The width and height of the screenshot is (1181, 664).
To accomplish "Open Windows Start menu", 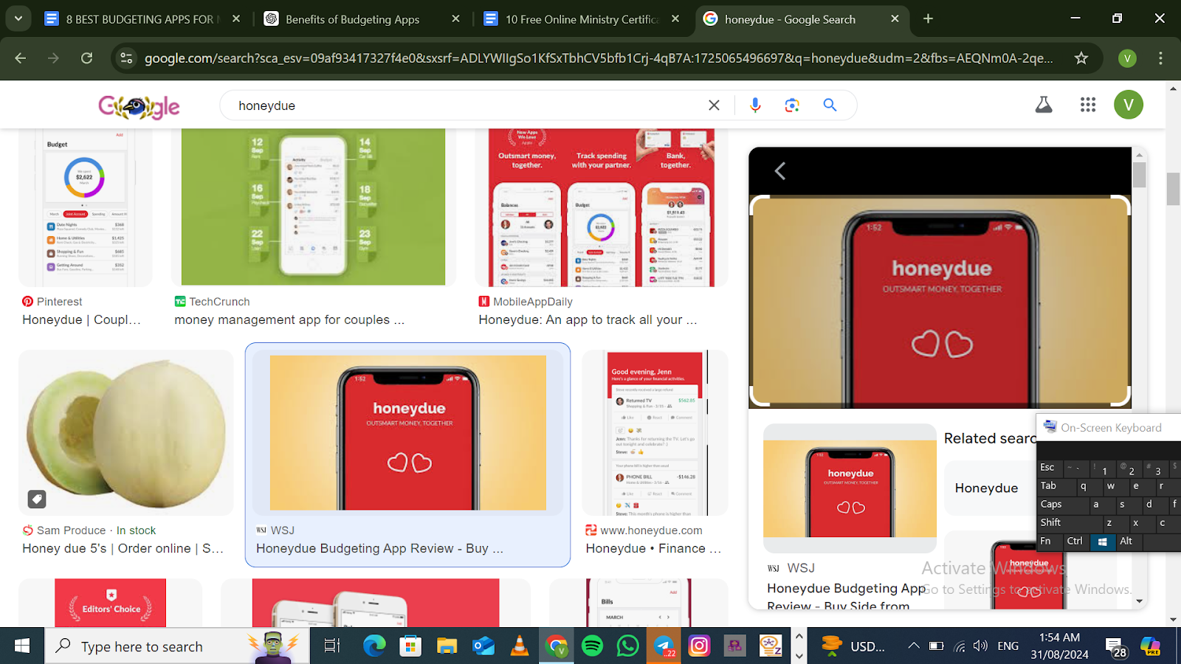I will (x=22, y=646).
